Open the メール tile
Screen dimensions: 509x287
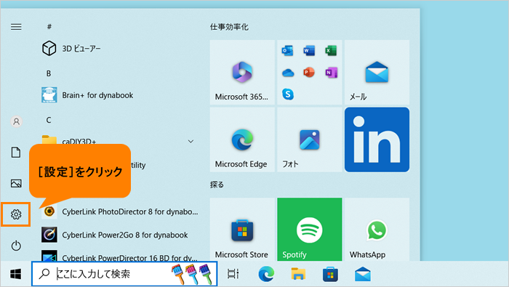[377, 73]
